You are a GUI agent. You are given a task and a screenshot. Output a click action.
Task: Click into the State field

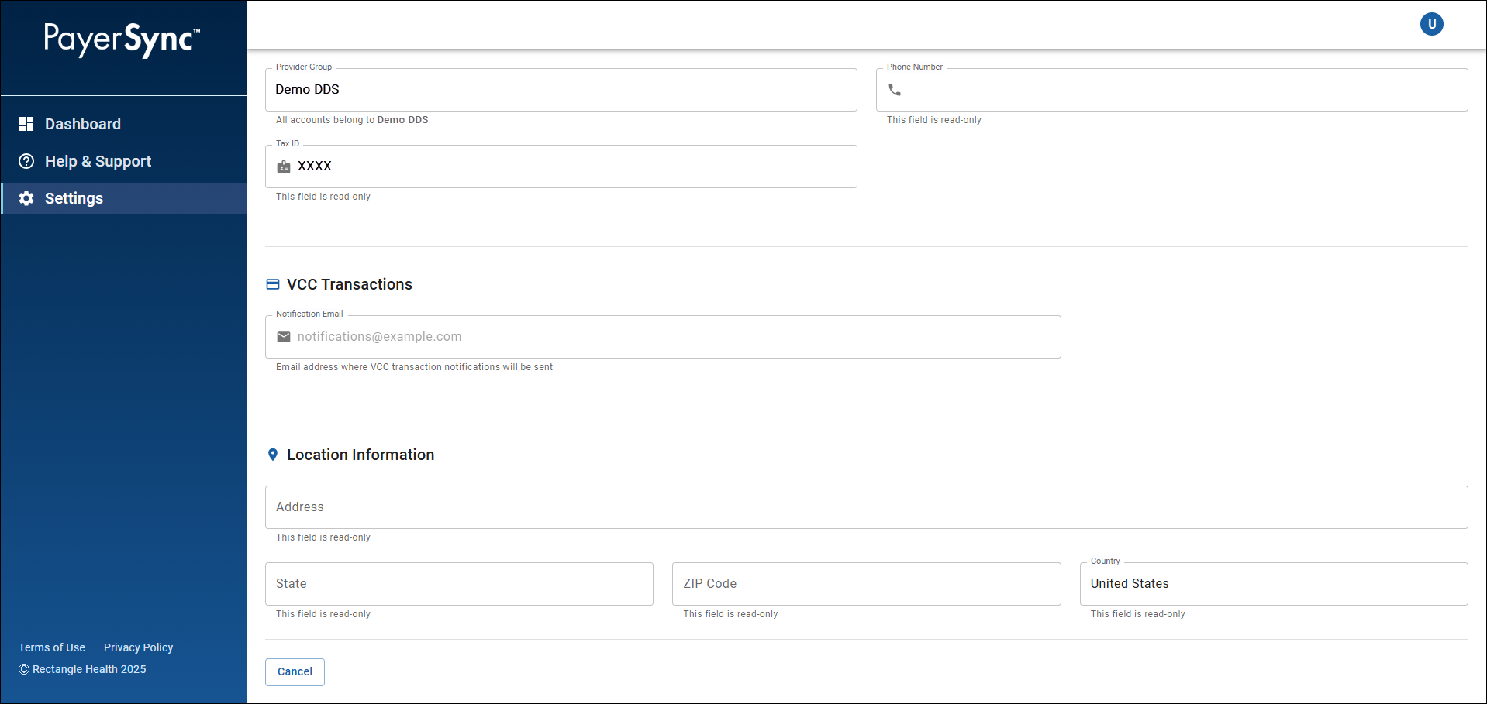459,584
